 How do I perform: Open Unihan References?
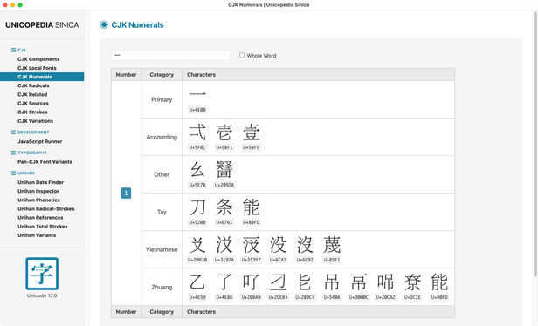pos(40,217)
